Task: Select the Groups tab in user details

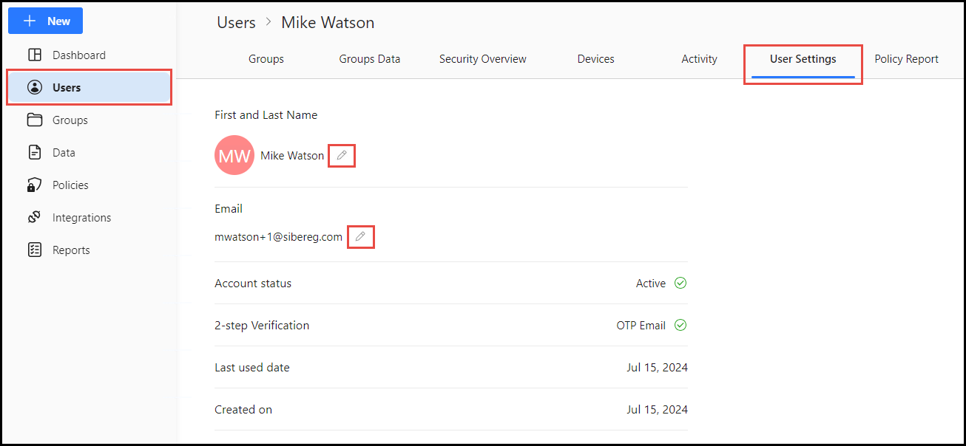Action: pyautogui.click(x=266, y=59)
